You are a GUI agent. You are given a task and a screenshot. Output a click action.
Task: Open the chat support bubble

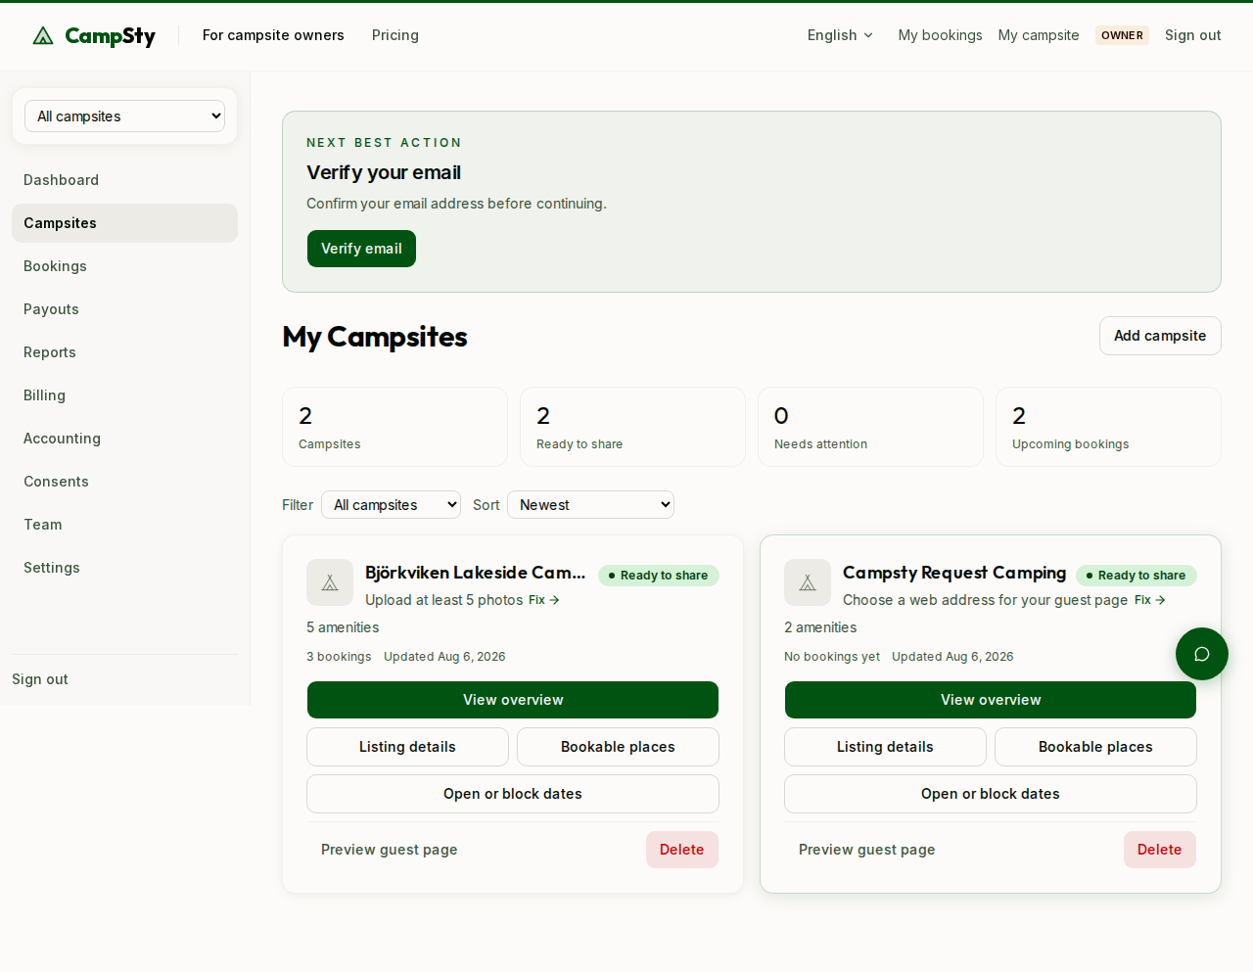pyautogui.click(x=1202, y=654)
